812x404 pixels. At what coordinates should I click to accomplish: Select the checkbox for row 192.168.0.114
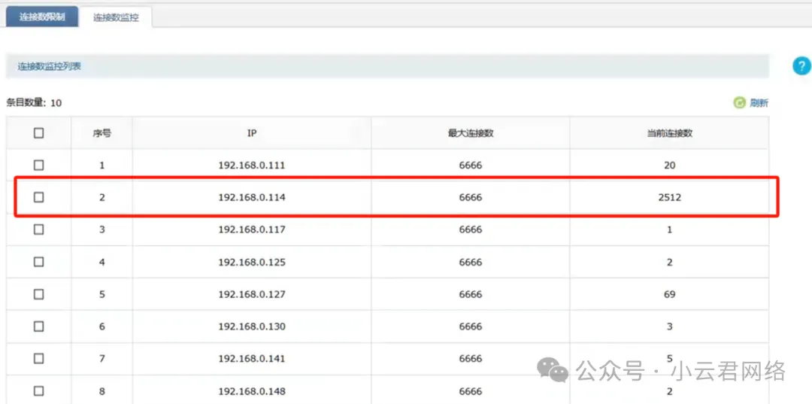point(39,197)
